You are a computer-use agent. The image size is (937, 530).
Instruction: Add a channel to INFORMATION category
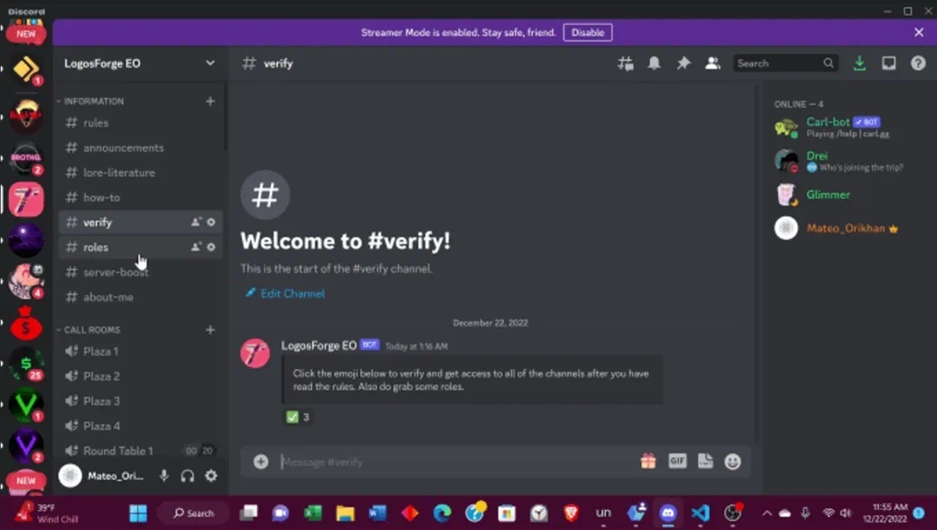click(210, 101)
